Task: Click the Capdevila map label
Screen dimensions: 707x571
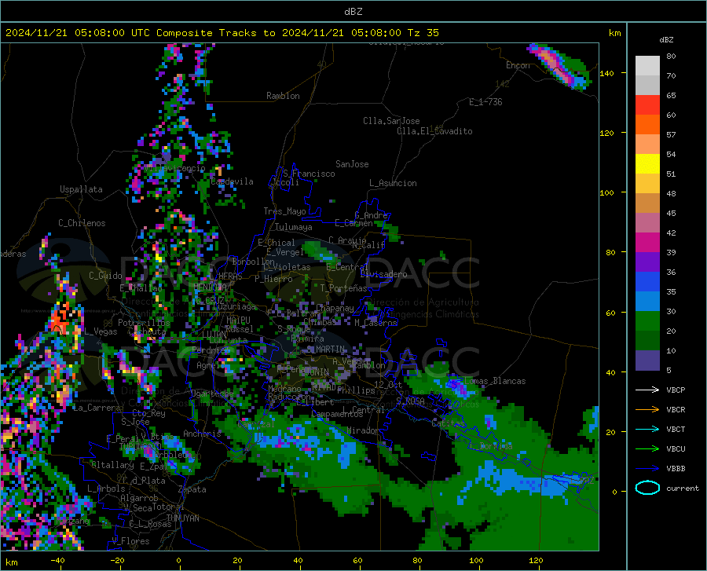Action: pos(233,181)
